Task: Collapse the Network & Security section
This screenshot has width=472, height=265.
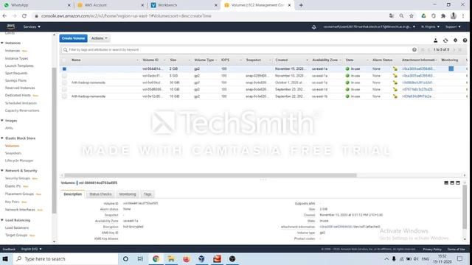Action: [x=2, y=171]
